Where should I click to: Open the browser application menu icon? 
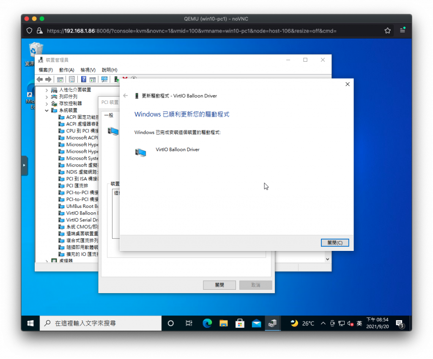pos(403,30)
